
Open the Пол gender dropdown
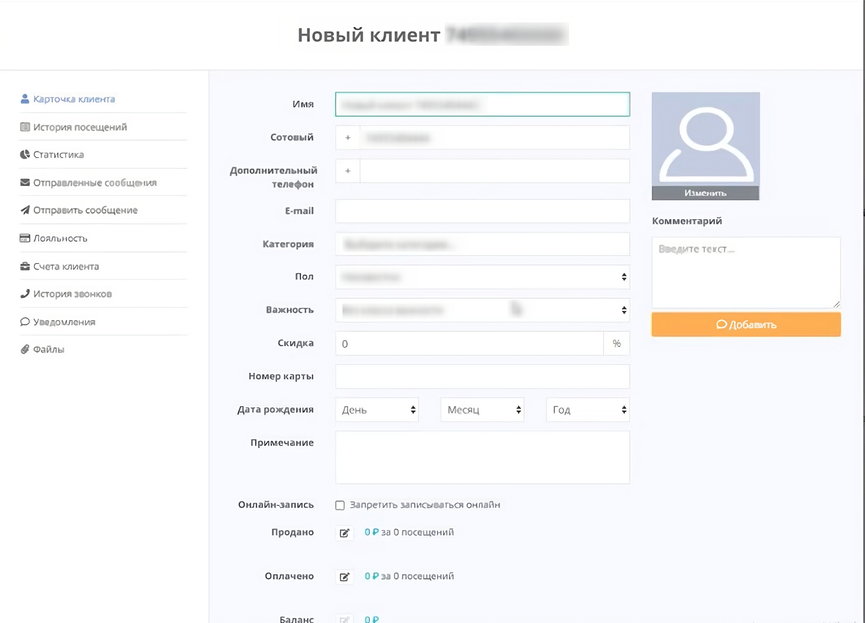(x=482, y=277)
